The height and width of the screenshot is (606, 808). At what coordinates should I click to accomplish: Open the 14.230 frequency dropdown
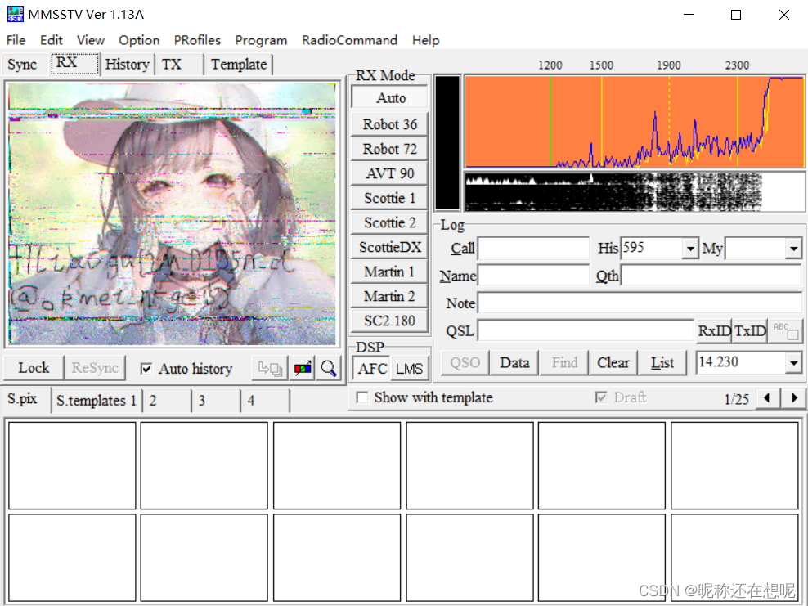click(x=794, y=363)
